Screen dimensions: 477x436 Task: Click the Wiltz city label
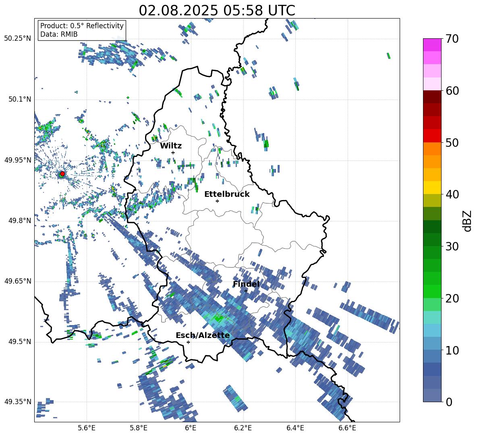coord(171,146)
